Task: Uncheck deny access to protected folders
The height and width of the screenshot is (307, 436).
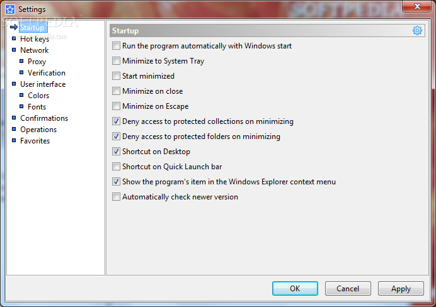Action: 116,137
